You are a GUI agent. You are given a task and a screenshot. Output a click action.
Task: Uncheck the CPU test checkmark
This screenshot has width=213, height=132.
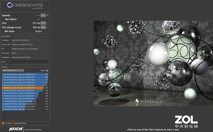pyautogui.click(x=48, y=23)
